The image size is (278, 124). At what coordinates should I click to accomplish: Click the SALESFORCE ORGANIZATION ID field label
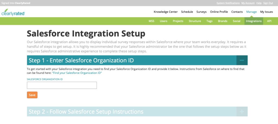45,79
